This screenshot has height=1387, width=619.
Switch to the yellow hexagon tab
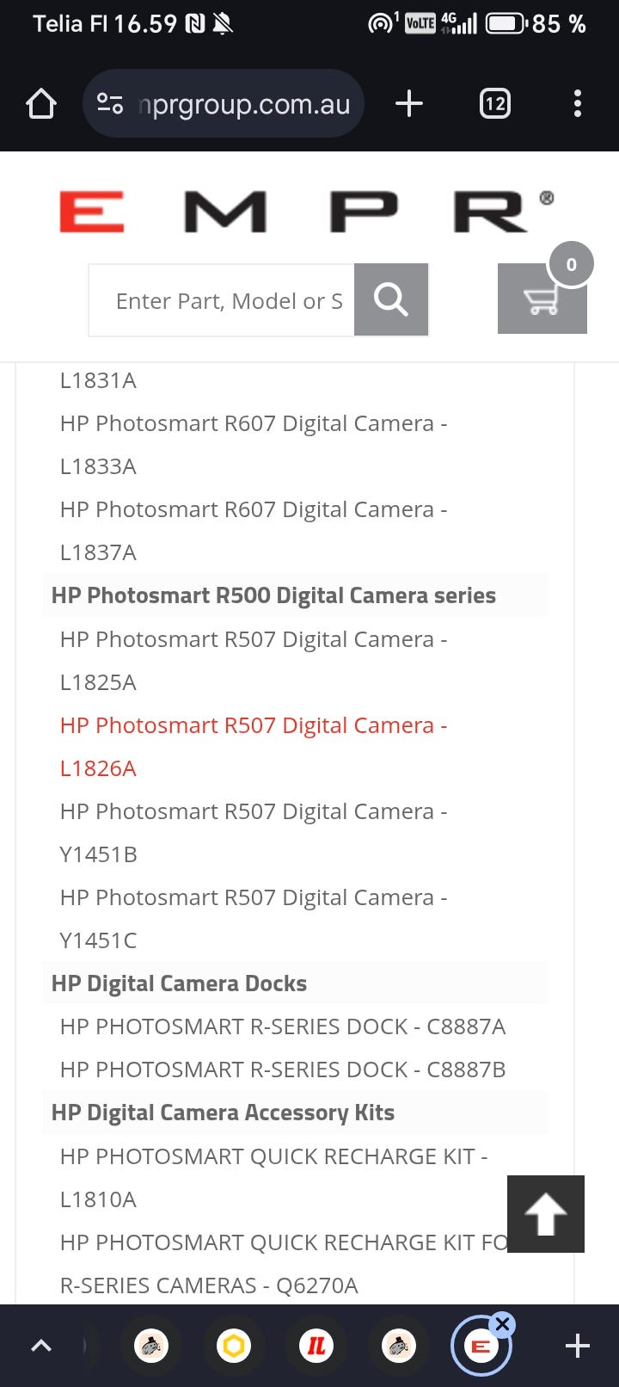pyautogui.click(x=234, y=1346)
